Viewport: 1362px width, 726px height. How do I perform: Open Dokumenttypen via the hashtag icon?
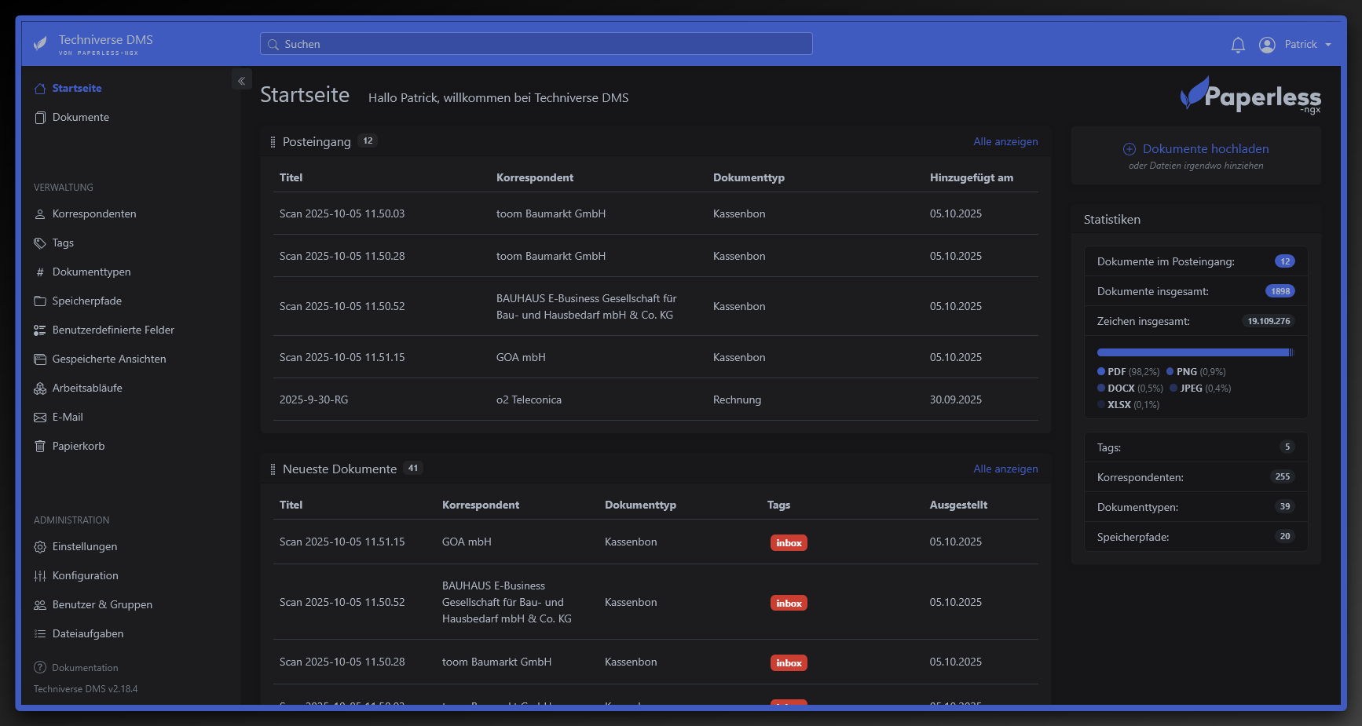coord(39,272)
